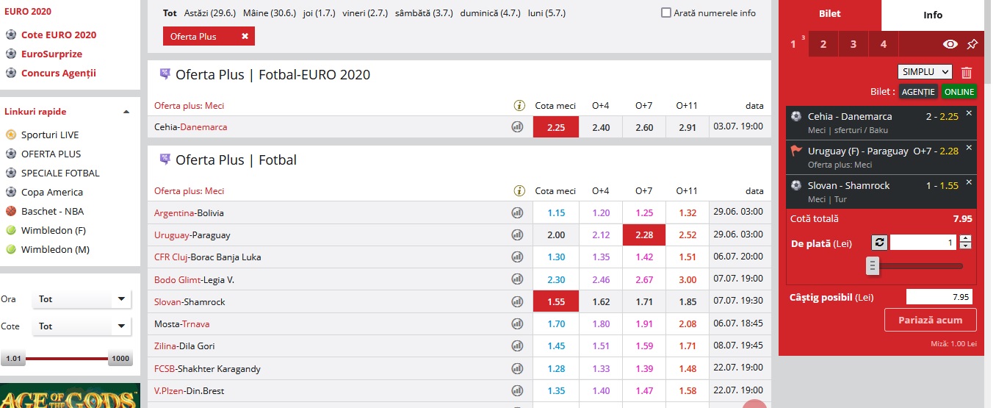Select ticket slot 2
Image resolution: width=996 pixels, height=408 pixels.
[x=823, y=44]
